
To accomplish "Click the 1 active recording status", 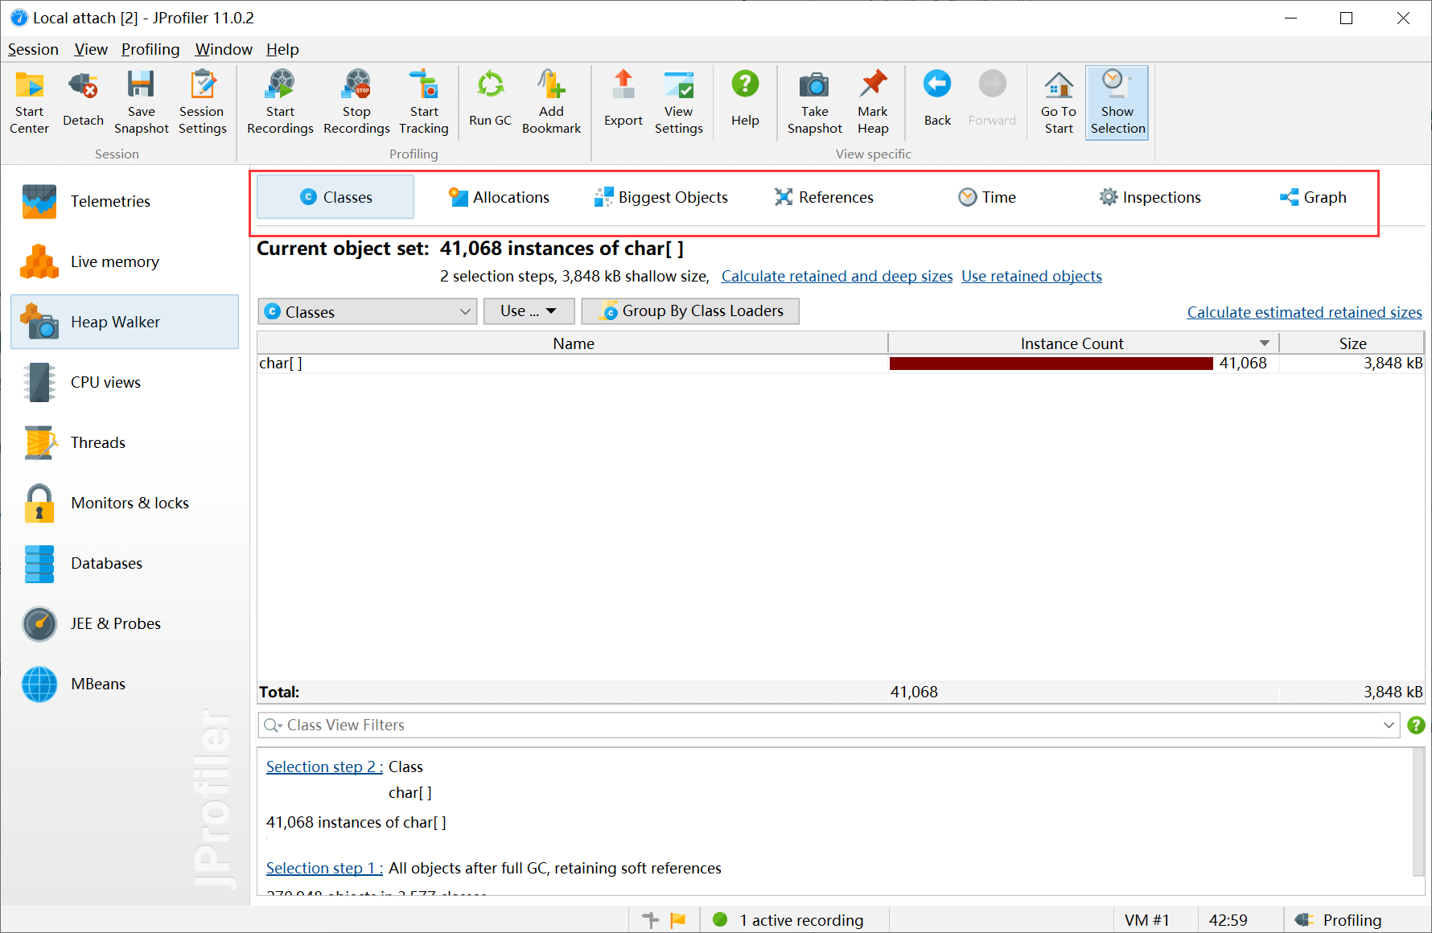I will pos(788,919).
